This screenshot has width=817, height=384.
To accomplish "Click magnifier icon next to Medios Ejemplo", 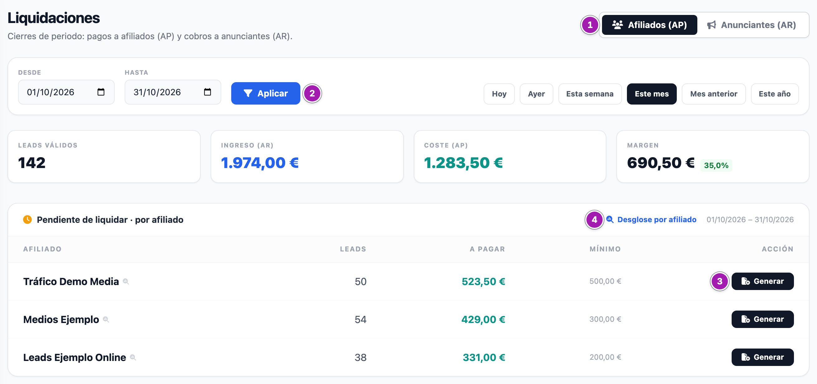I will click(106, 319).
